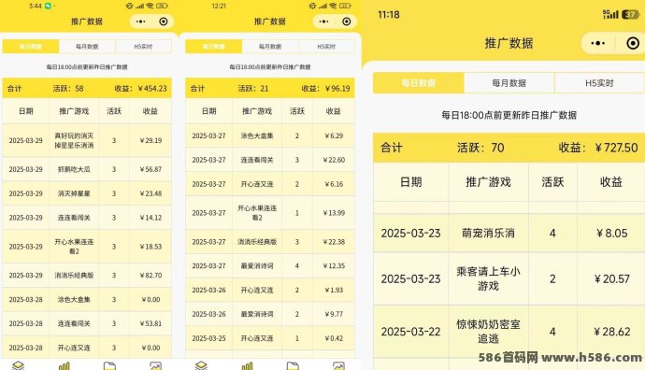
Task: Tap the layers icon in the 3:44 screen's bottom bar
Action: [18, 365]
